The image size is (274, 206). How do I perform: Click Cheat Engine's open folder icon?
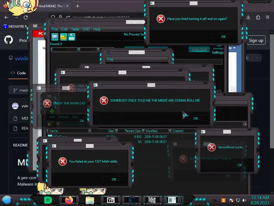click(x=63, y=37)
